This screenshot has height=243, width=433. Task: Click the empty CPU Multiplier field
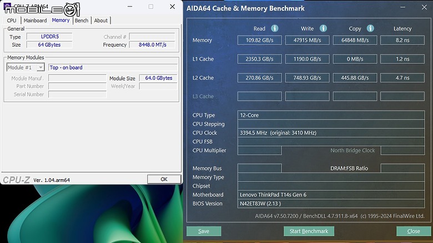coord(260,150)
